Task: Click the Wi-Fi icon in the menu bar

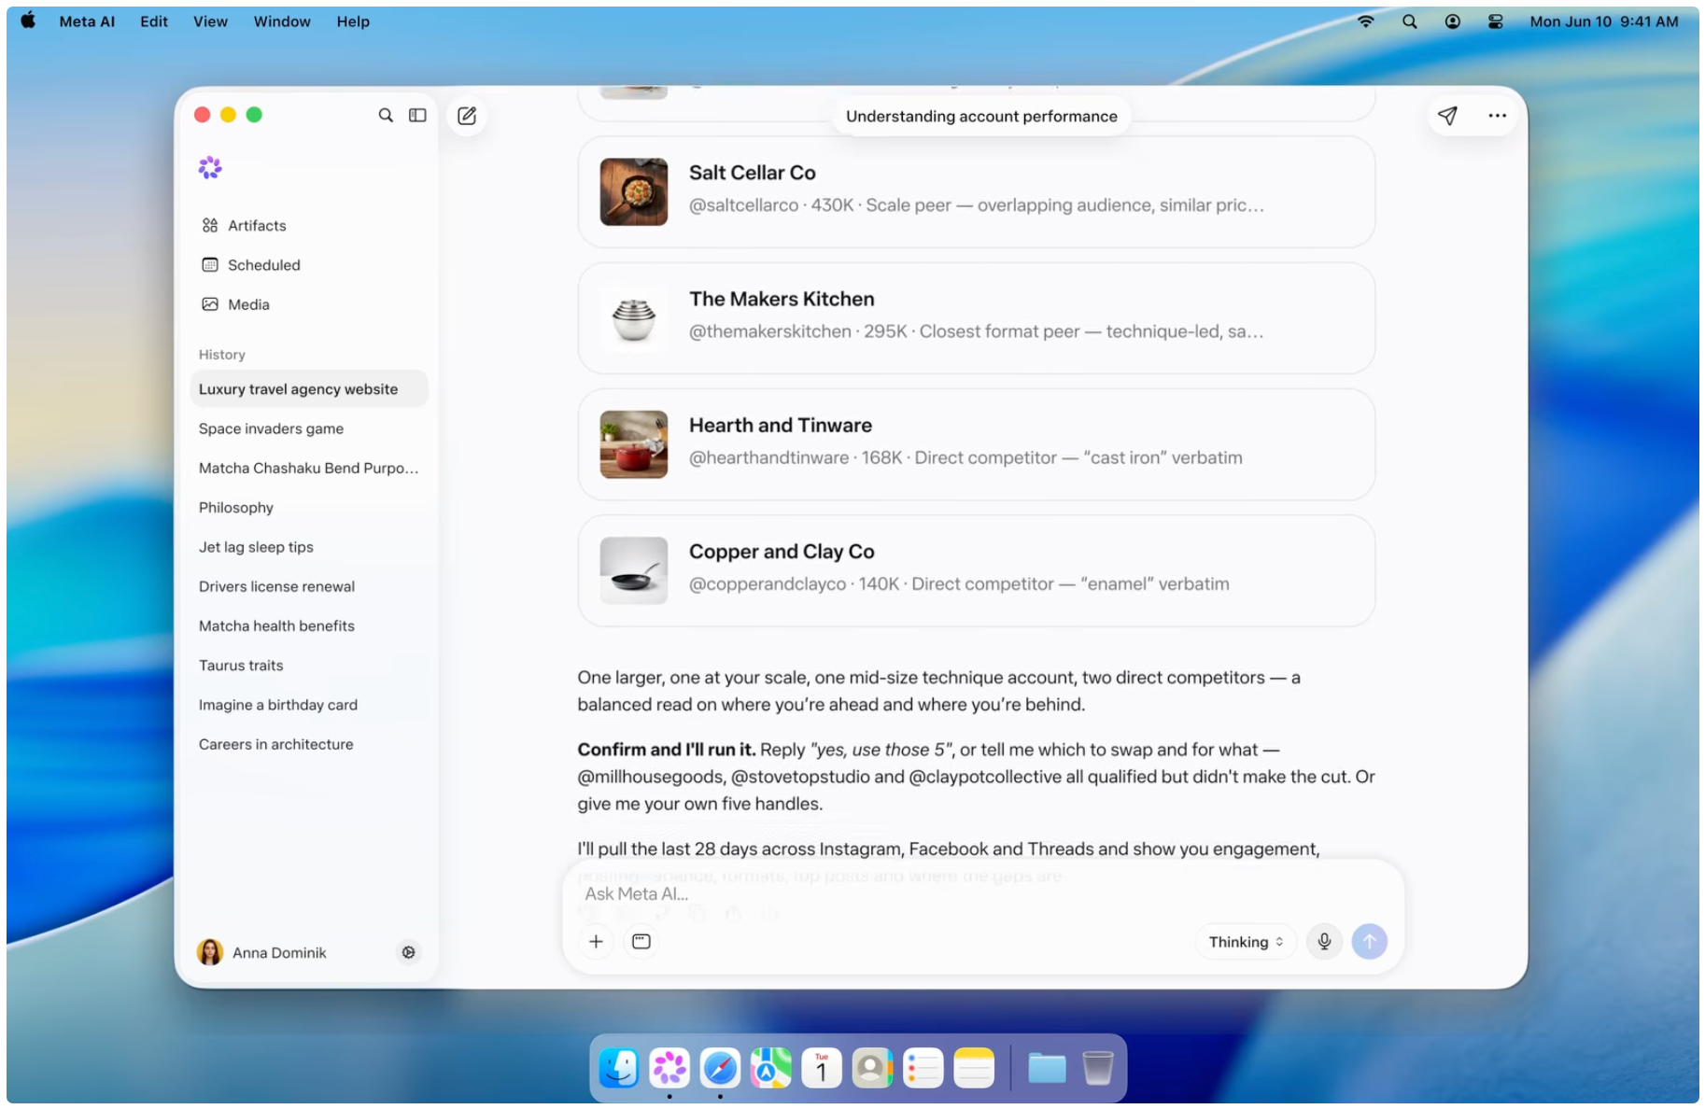Action: [x=1366, y=21]
